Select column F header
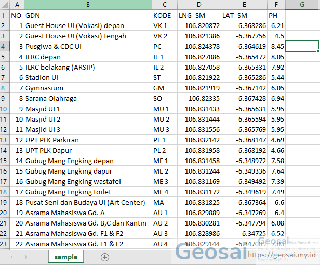The height and width of the screenshot is (265, 320). pos(276,5)
